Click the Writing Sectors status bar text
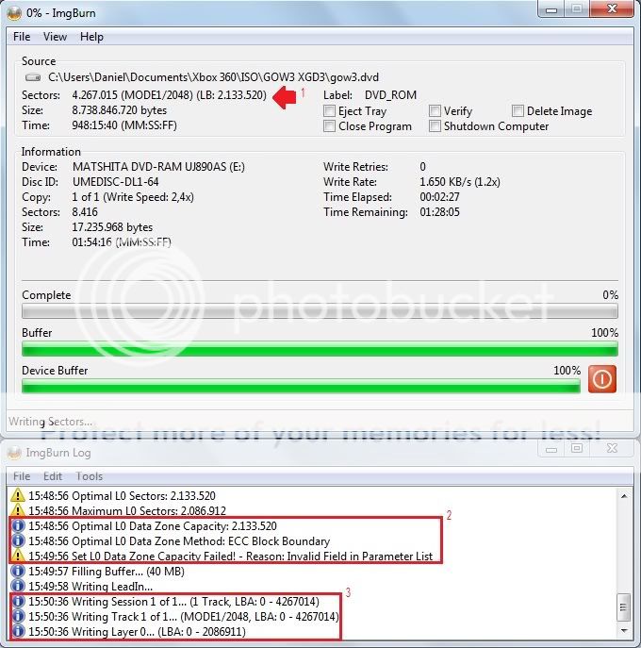The image size is (641, 648). (50, 422)
